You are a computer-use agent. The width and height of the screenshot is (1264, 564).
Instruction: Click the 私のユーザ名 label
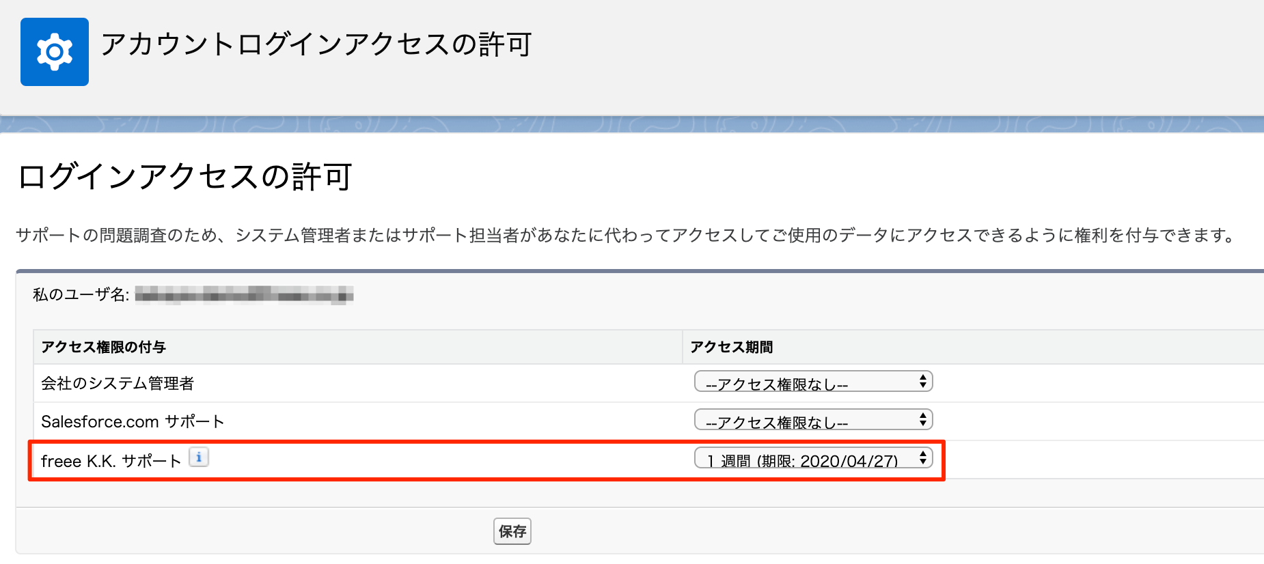point(81,294)
